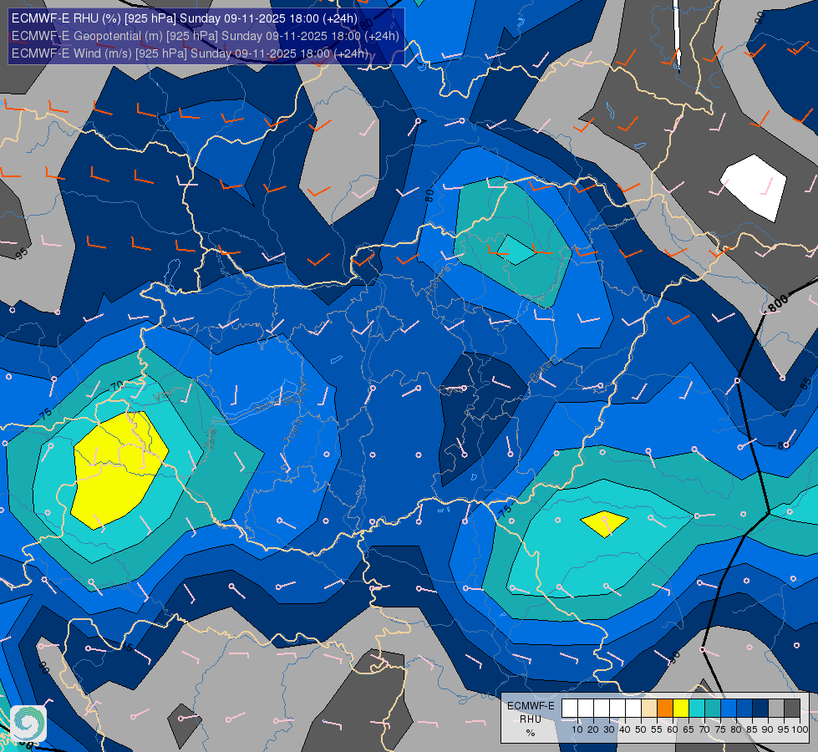Pick the orange 55–60% legend swatch
The height and width of the screenshot is (752, 818).
tap(665, 709)
